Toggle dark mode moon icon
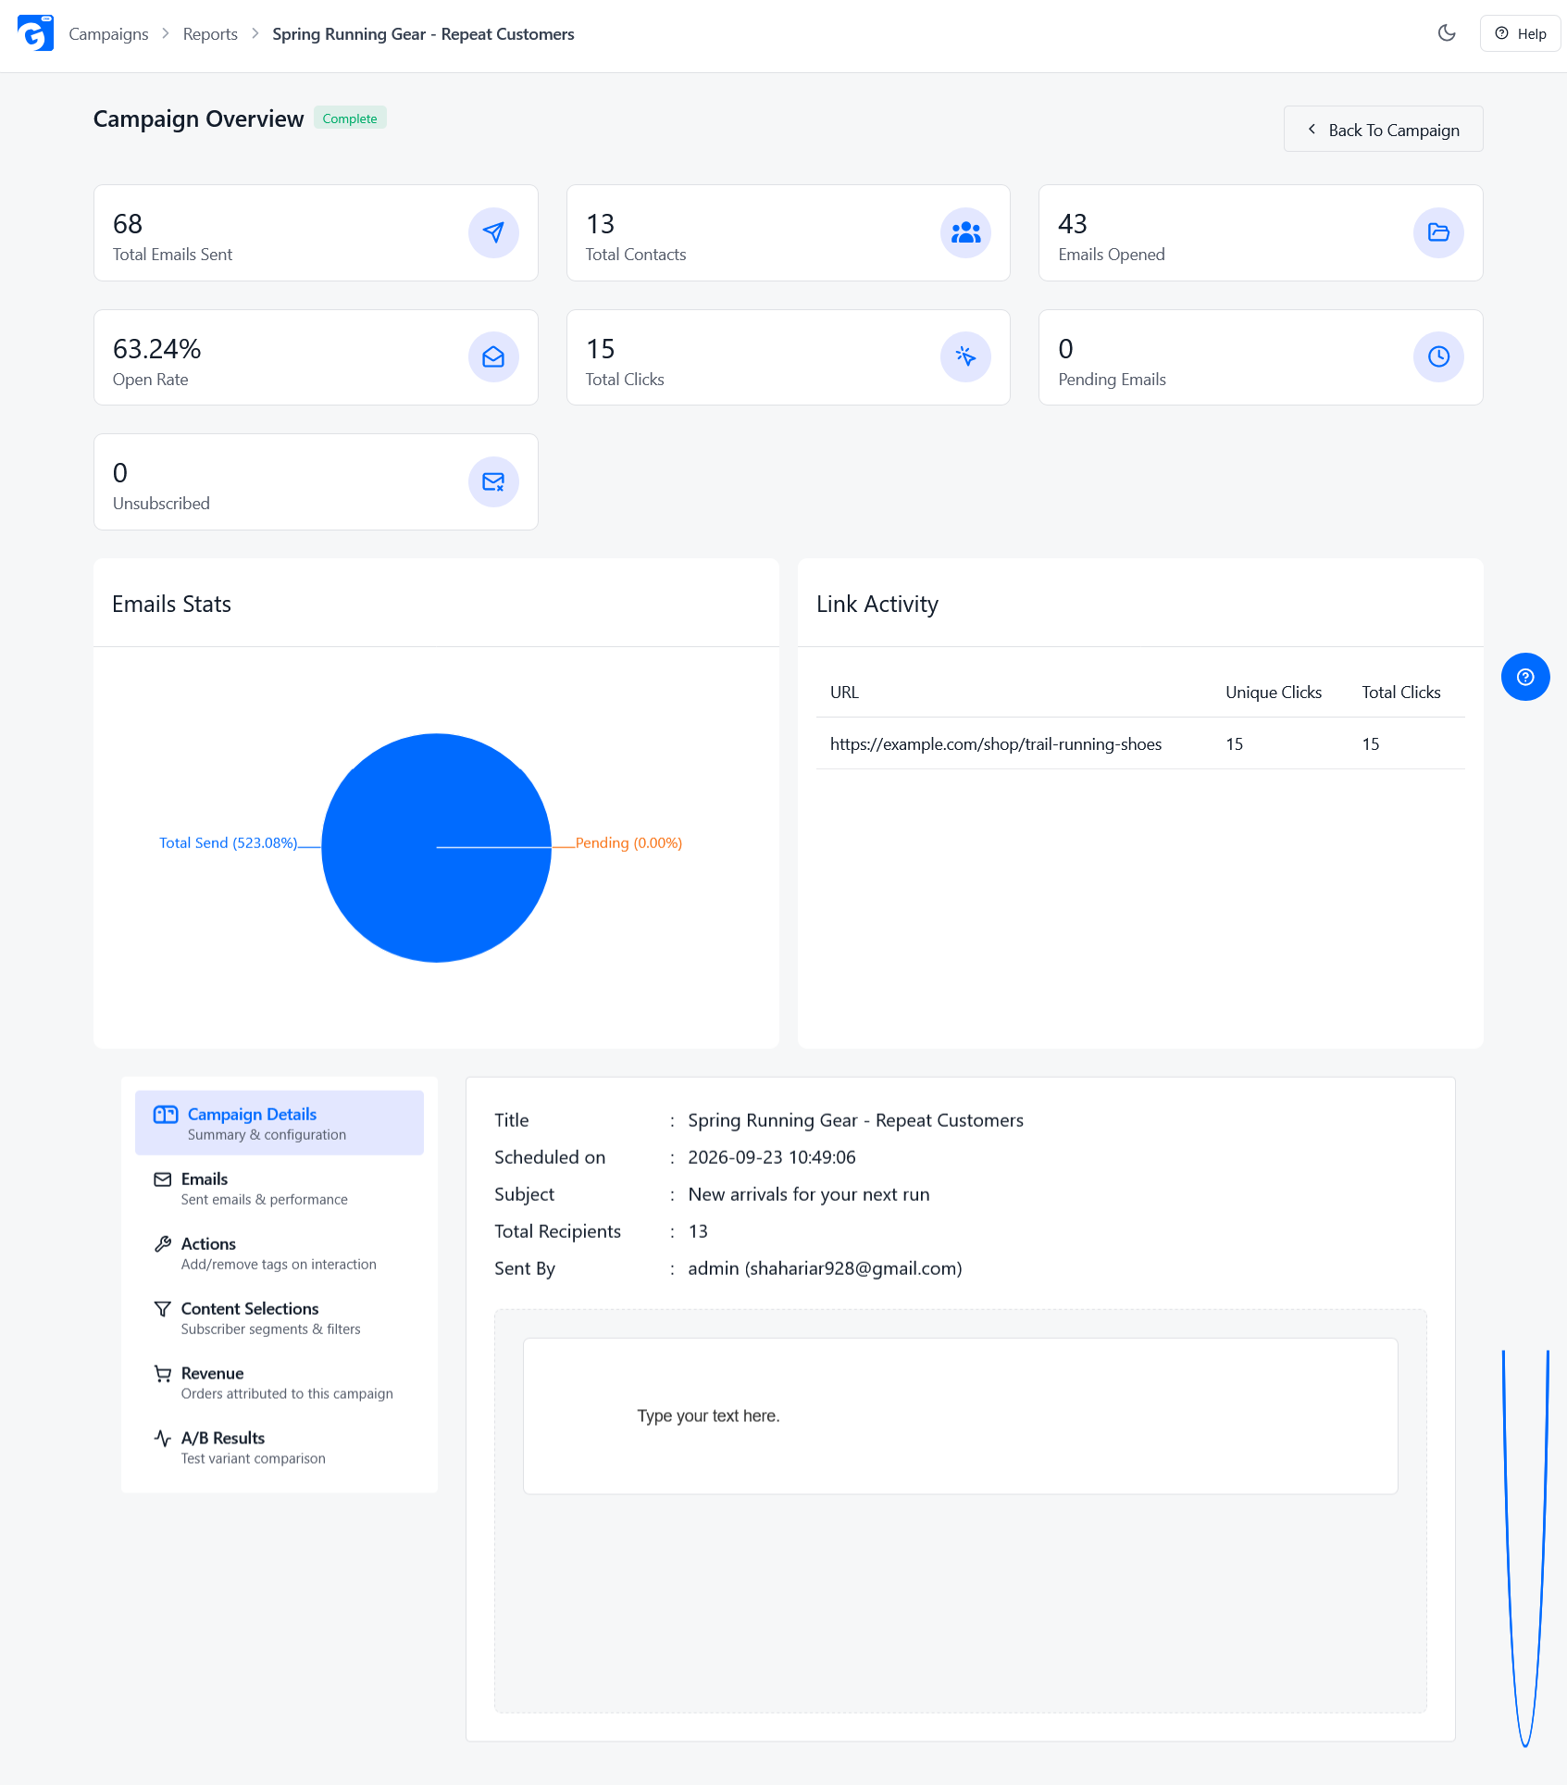 (1447, 33)
